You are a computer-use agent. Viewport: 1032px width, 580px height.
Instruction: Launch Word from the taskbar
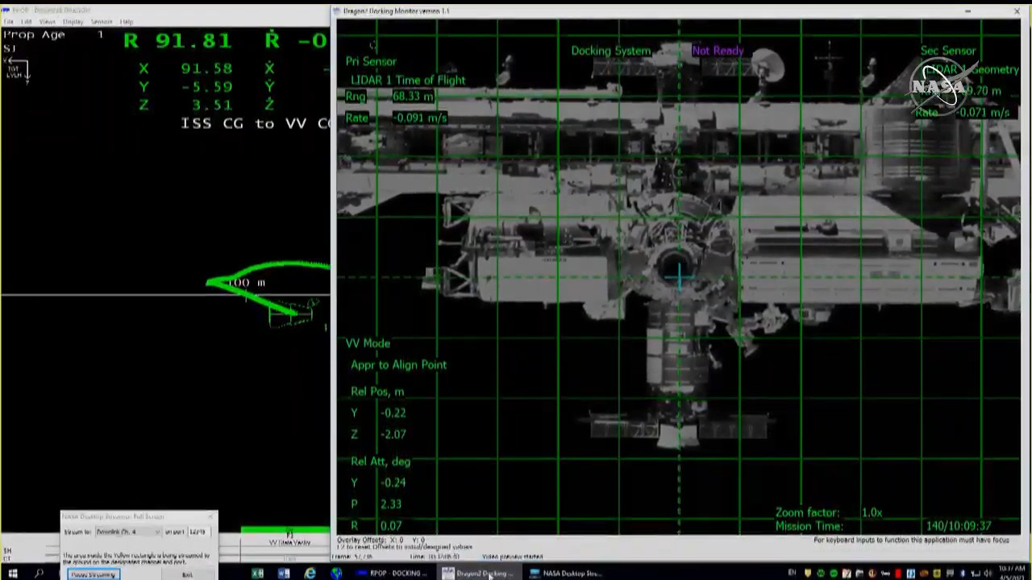(284, 574)
